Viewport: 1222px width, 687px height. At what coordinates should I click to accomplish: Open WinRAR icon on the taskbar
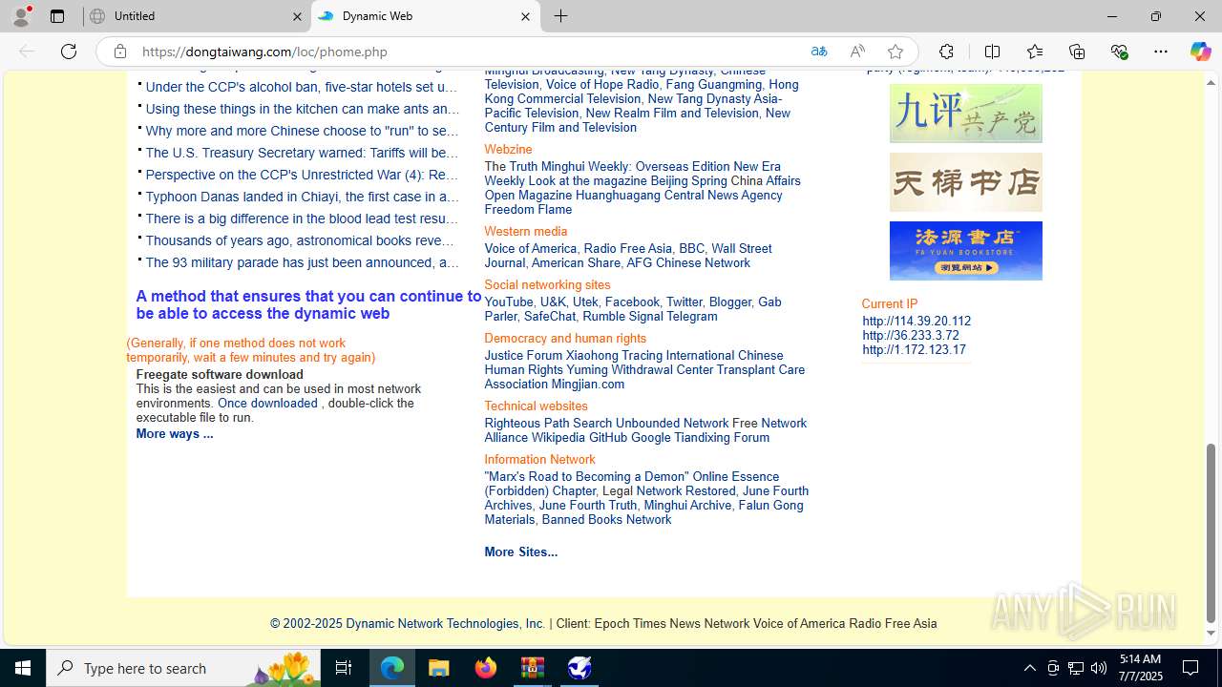[x=533, y=668]
